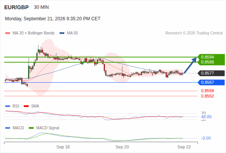Click the RSI value 48.85 label

206,117
